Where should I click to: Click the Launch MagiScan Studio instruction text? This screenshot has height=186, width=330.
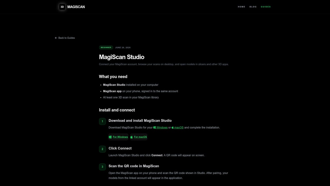156,155
